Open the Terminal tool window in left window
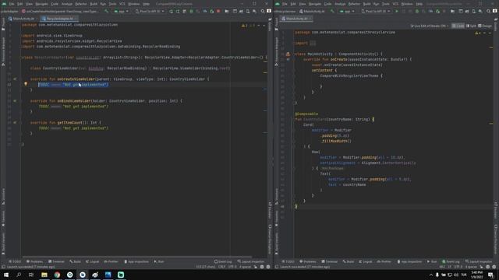 tap(56, 261)
